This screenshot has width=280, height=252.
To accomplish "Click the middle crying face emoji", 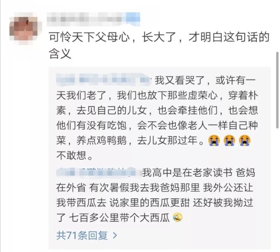I will pos(230,141).
